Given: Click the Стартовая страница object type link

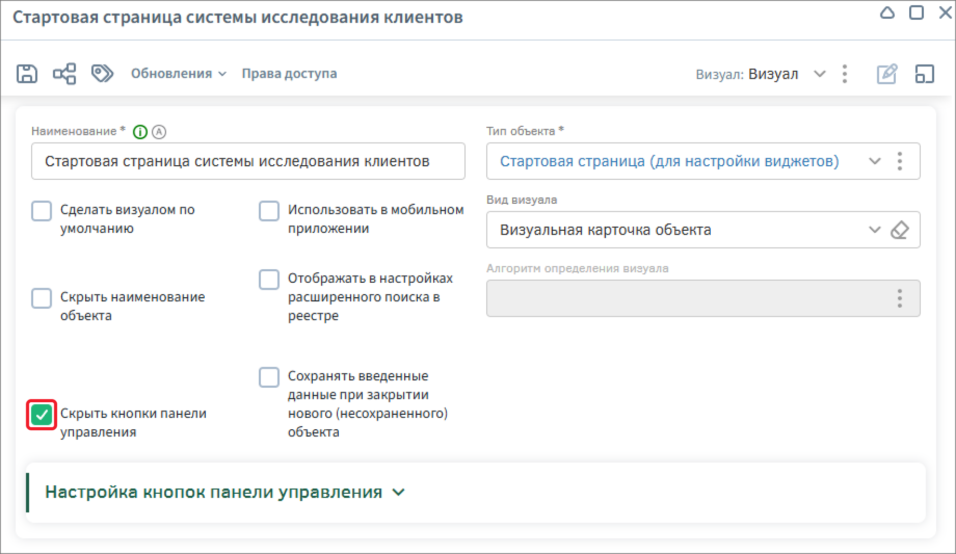Looking at the screenshot, I should point(669,161).
